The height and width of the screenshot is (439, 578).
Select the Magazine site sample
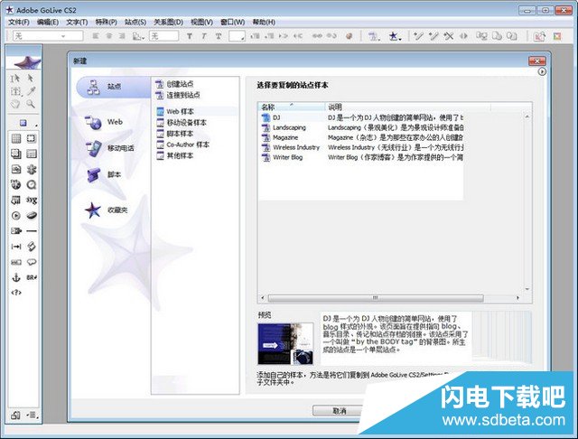361,137
